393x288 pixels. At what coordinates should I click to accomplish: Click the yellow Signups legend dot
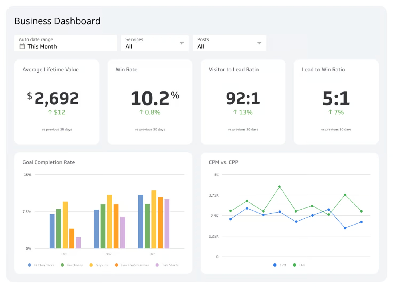click(91, 265)
